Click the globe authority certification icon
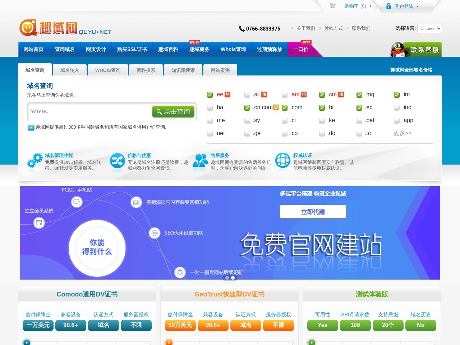This screenshot has height=345, width=460. tap(283, 161)
